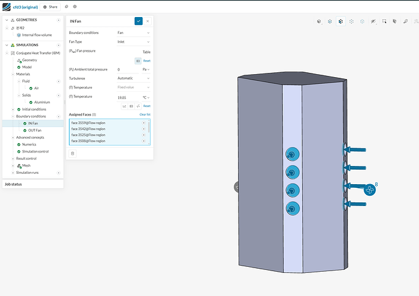Click the assigned faces list scrollbar
Image resolution: width=419 pixels, height=296 pixels.
pos(149,127)
